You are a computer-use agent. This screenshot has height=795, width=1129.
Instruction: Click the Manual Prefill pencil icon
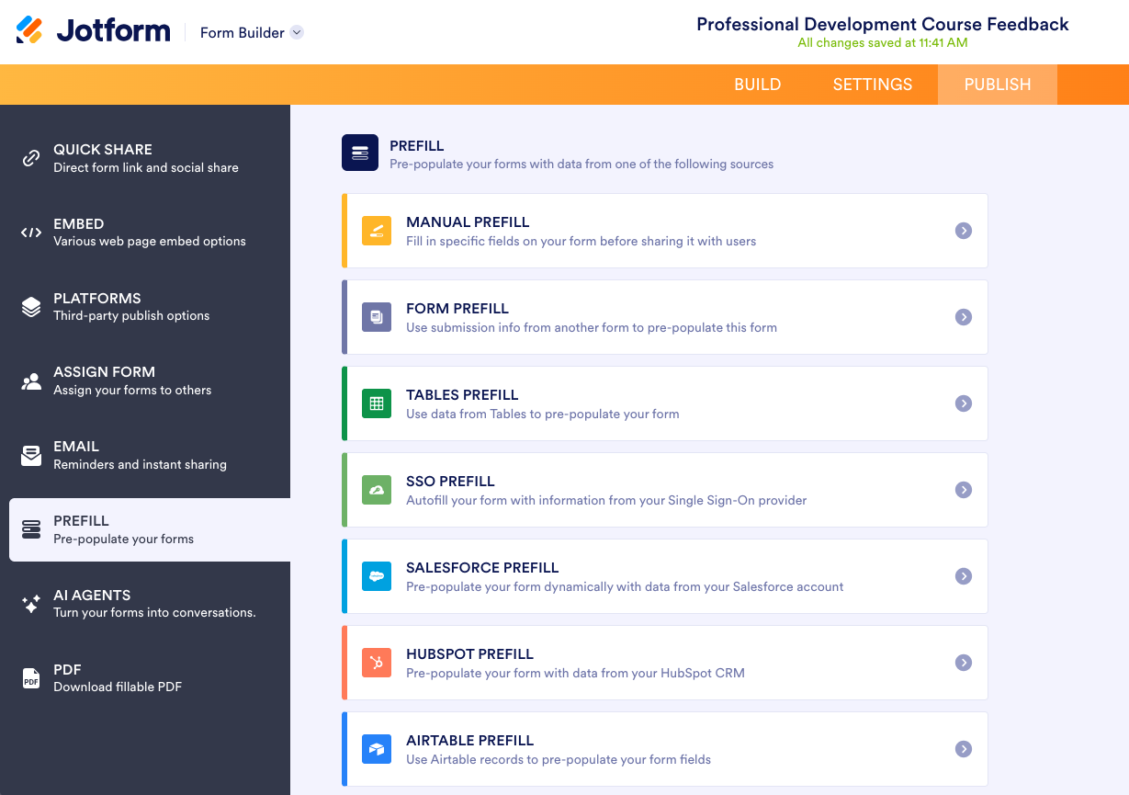[377, 231]
